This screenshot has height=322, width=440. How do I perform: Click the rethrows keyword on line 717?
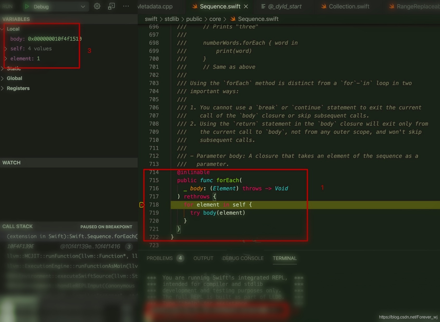[x=197, y=197]
